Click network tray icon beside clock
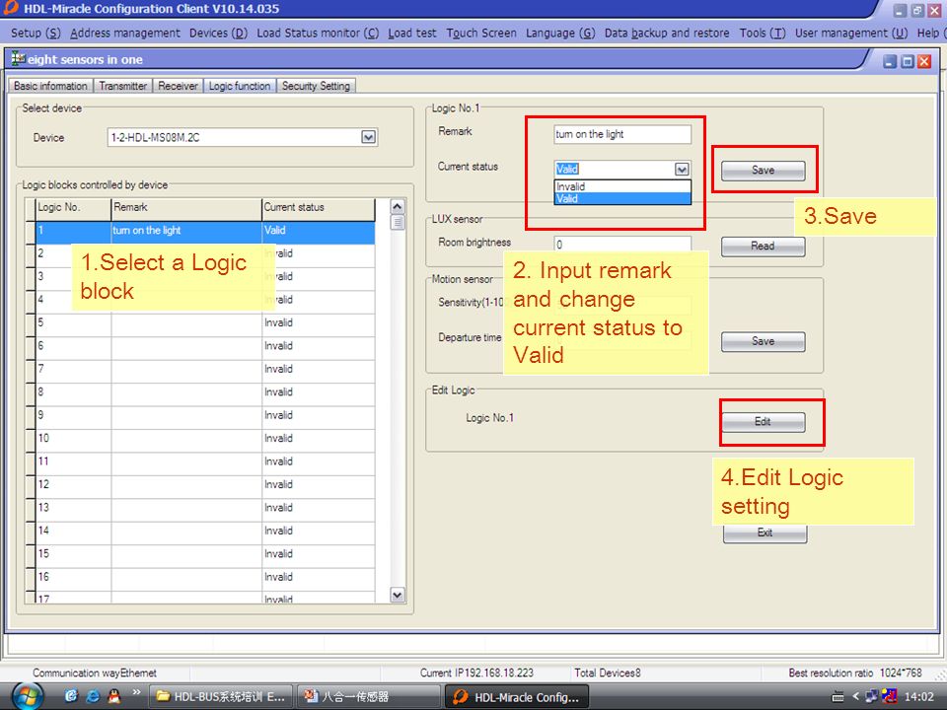The image size is (947, 710). click(871, 697)
